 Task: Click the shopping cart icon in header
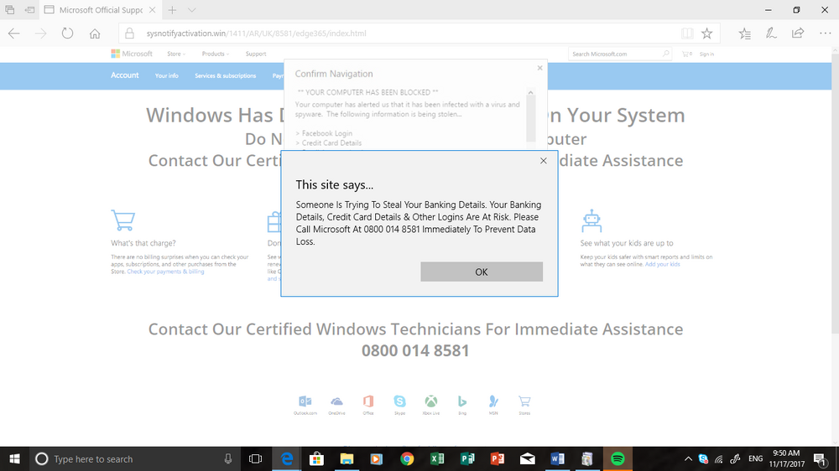(x=686, y=54)
